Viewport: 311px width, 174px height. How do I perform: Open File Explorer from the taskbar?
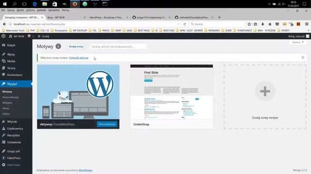[45, 4]
